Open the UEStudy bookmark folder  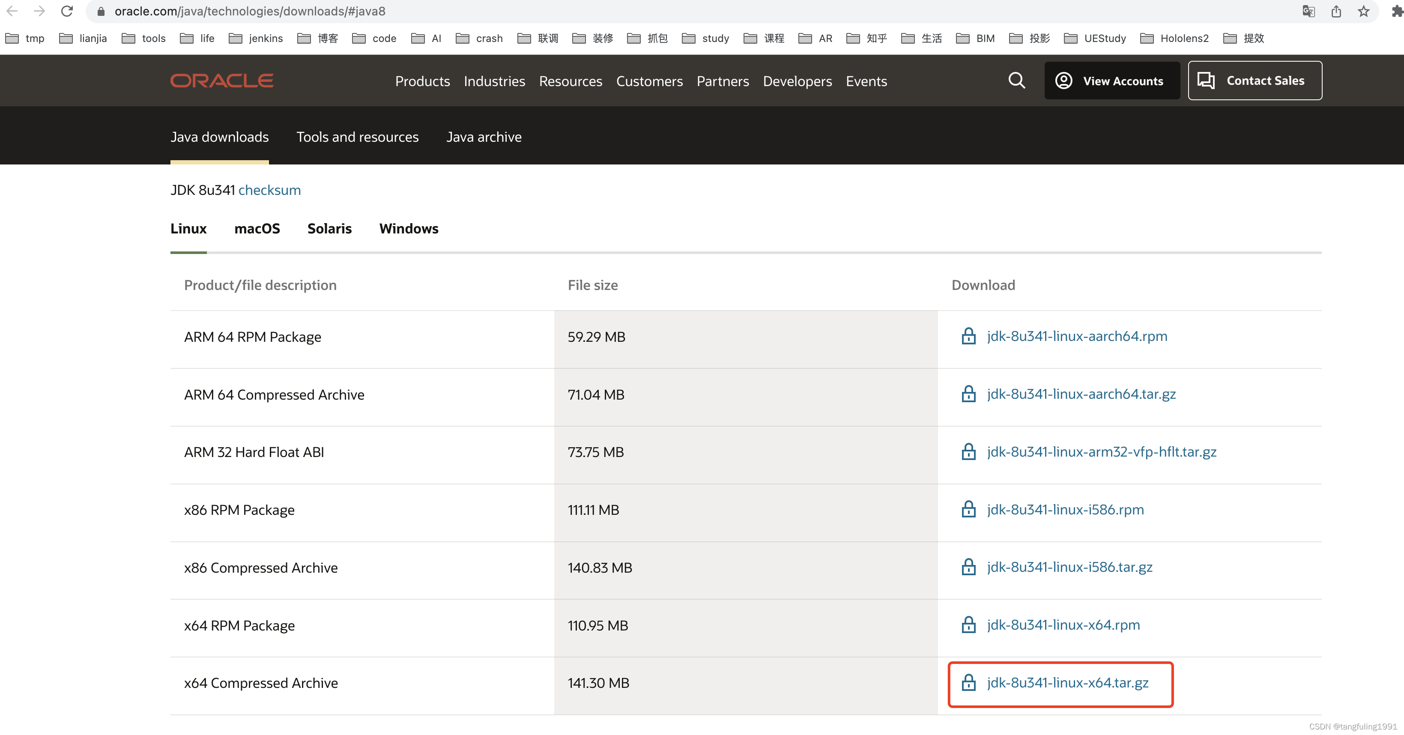pyautogui.click(x=1095, y=38)
